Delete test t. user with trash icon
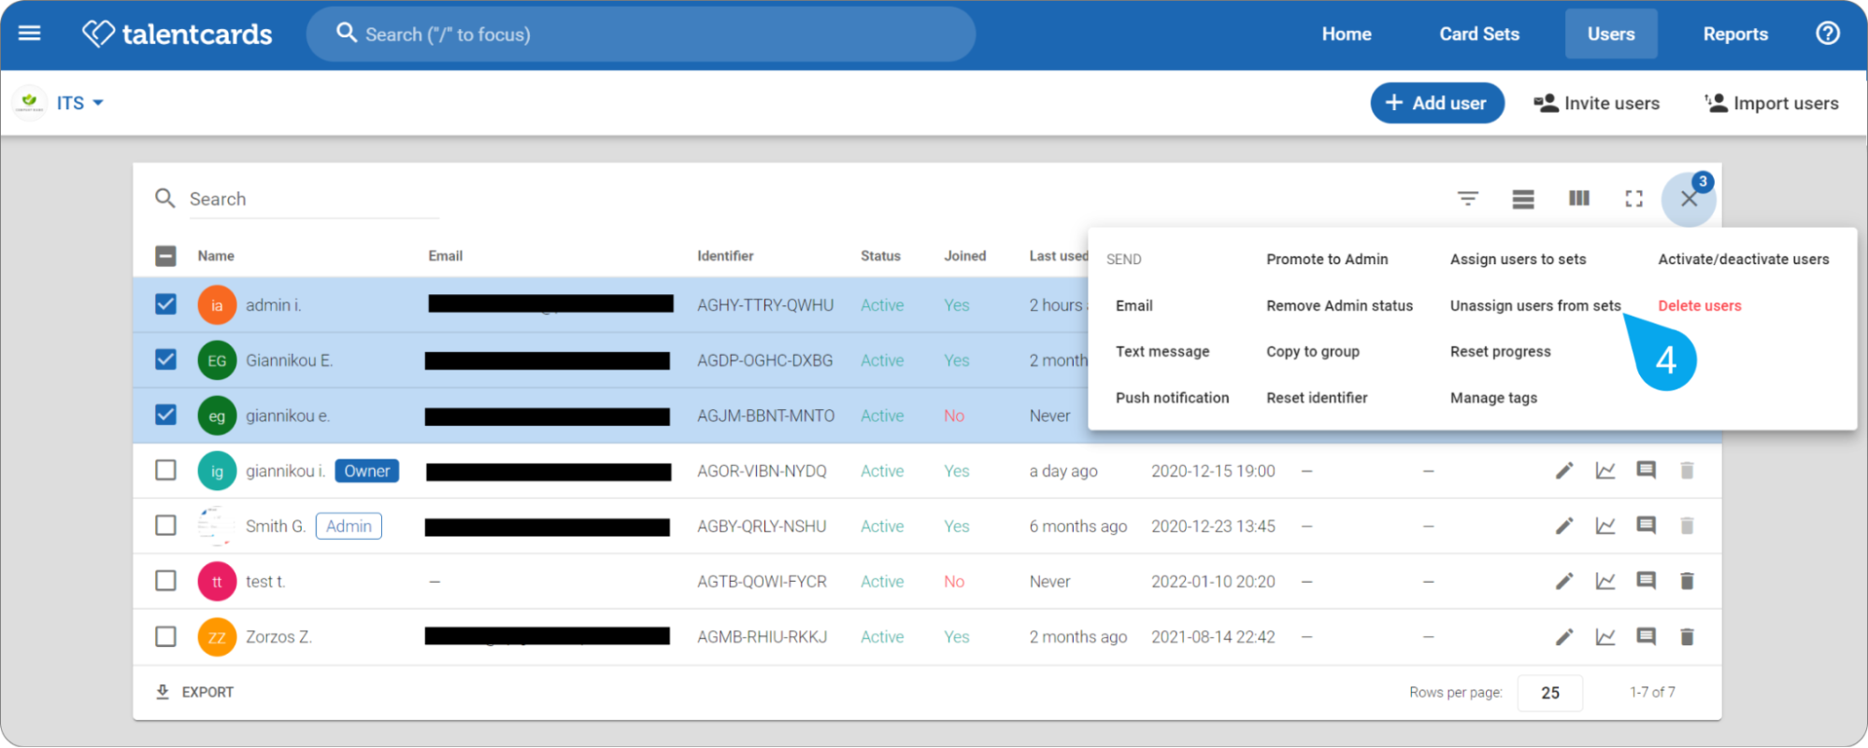The width and height of the screenshot is (1868, 748). (1687, 581)
